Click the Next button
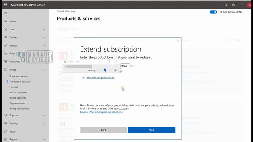The height and width of the screenshot is (142, 253). pyautogui.click(x=151, y=130)
